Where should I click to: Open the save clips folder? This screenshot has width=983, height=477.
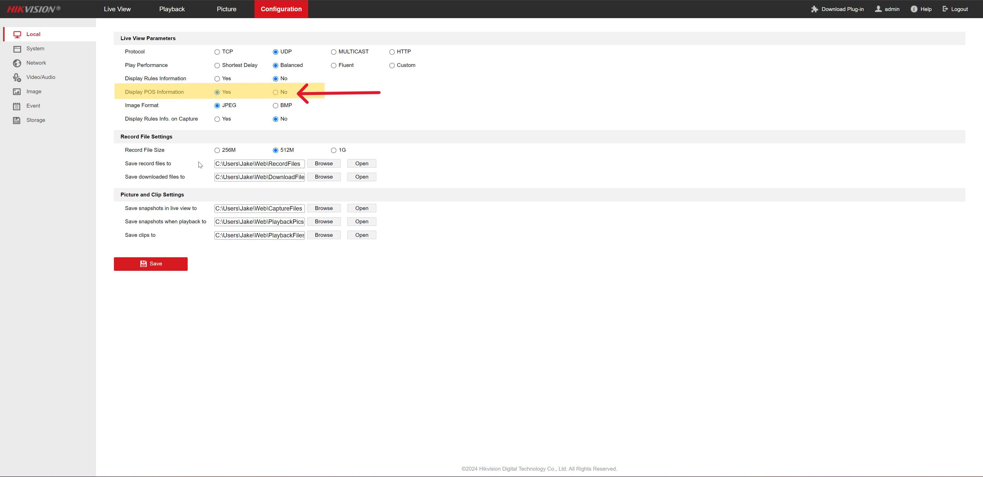click(361, 235)
